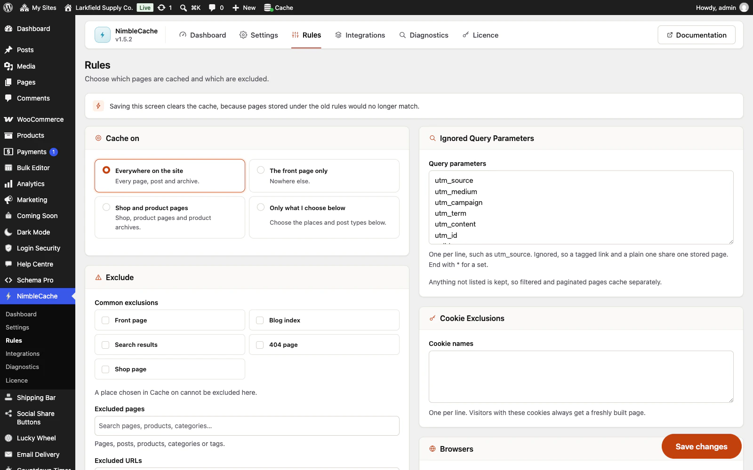Switch to the Dashboard tab in NimbleCache
Image resolution: width=753 pixels, height=470 pixels.
pyautogui.click(x=202, y=35)
